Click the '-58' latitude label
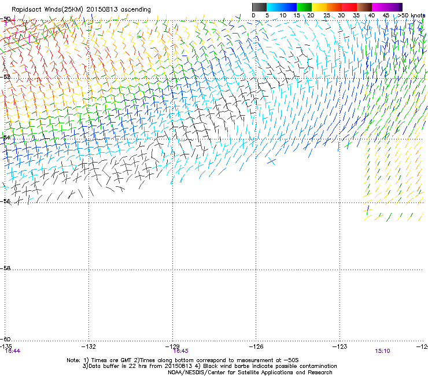The image size is (428, 376). point(5,268)
